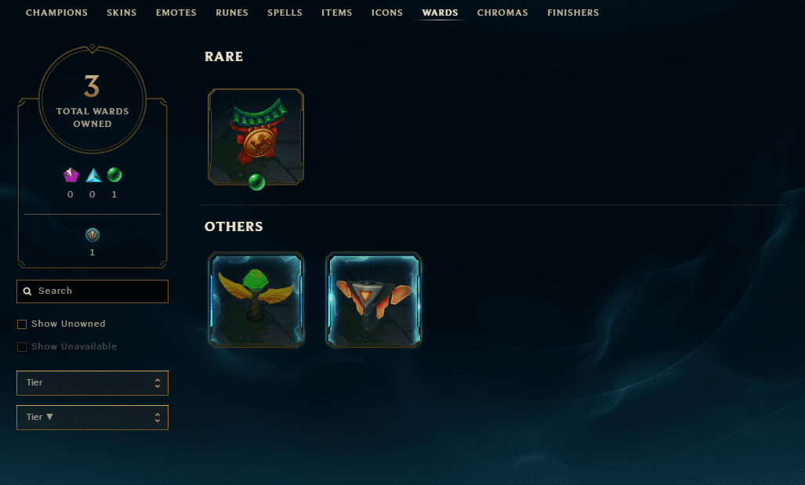805x485 pixels.
Task: Click the search magnifying glass icon
Action: tap(27, 291)
